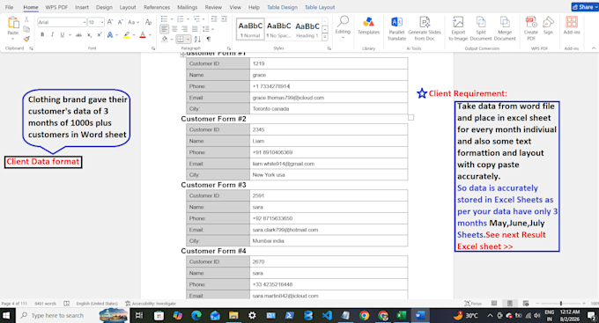Expand the Styles gallery more arrow
Viewport: 599px width, 323px height.
click(325, 37)
